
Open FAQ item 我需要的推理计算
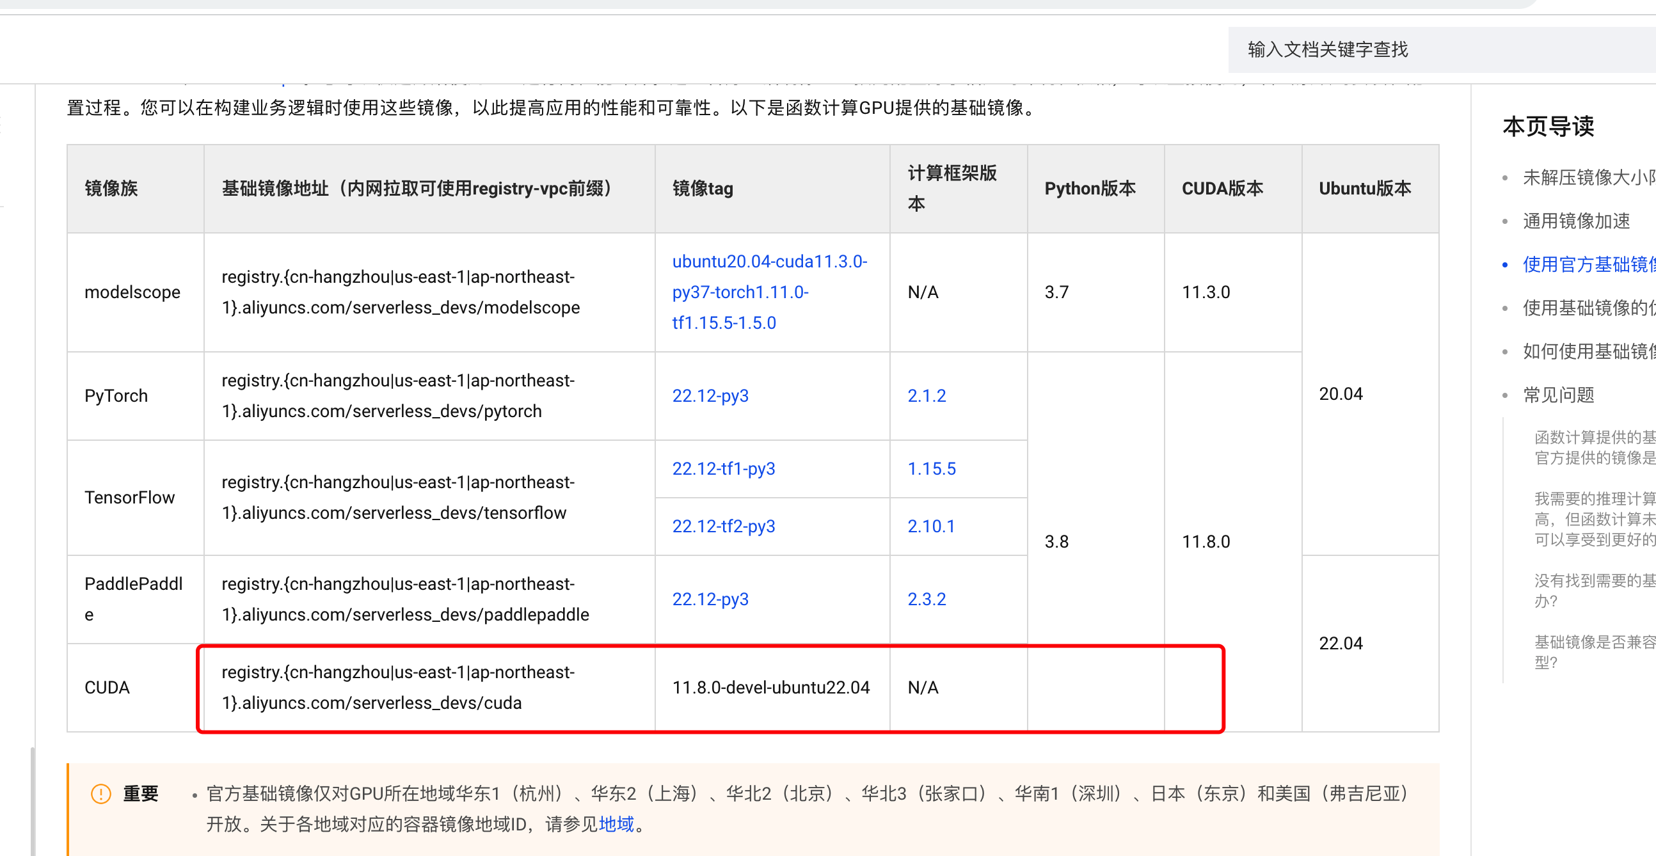click(1595, 519)
